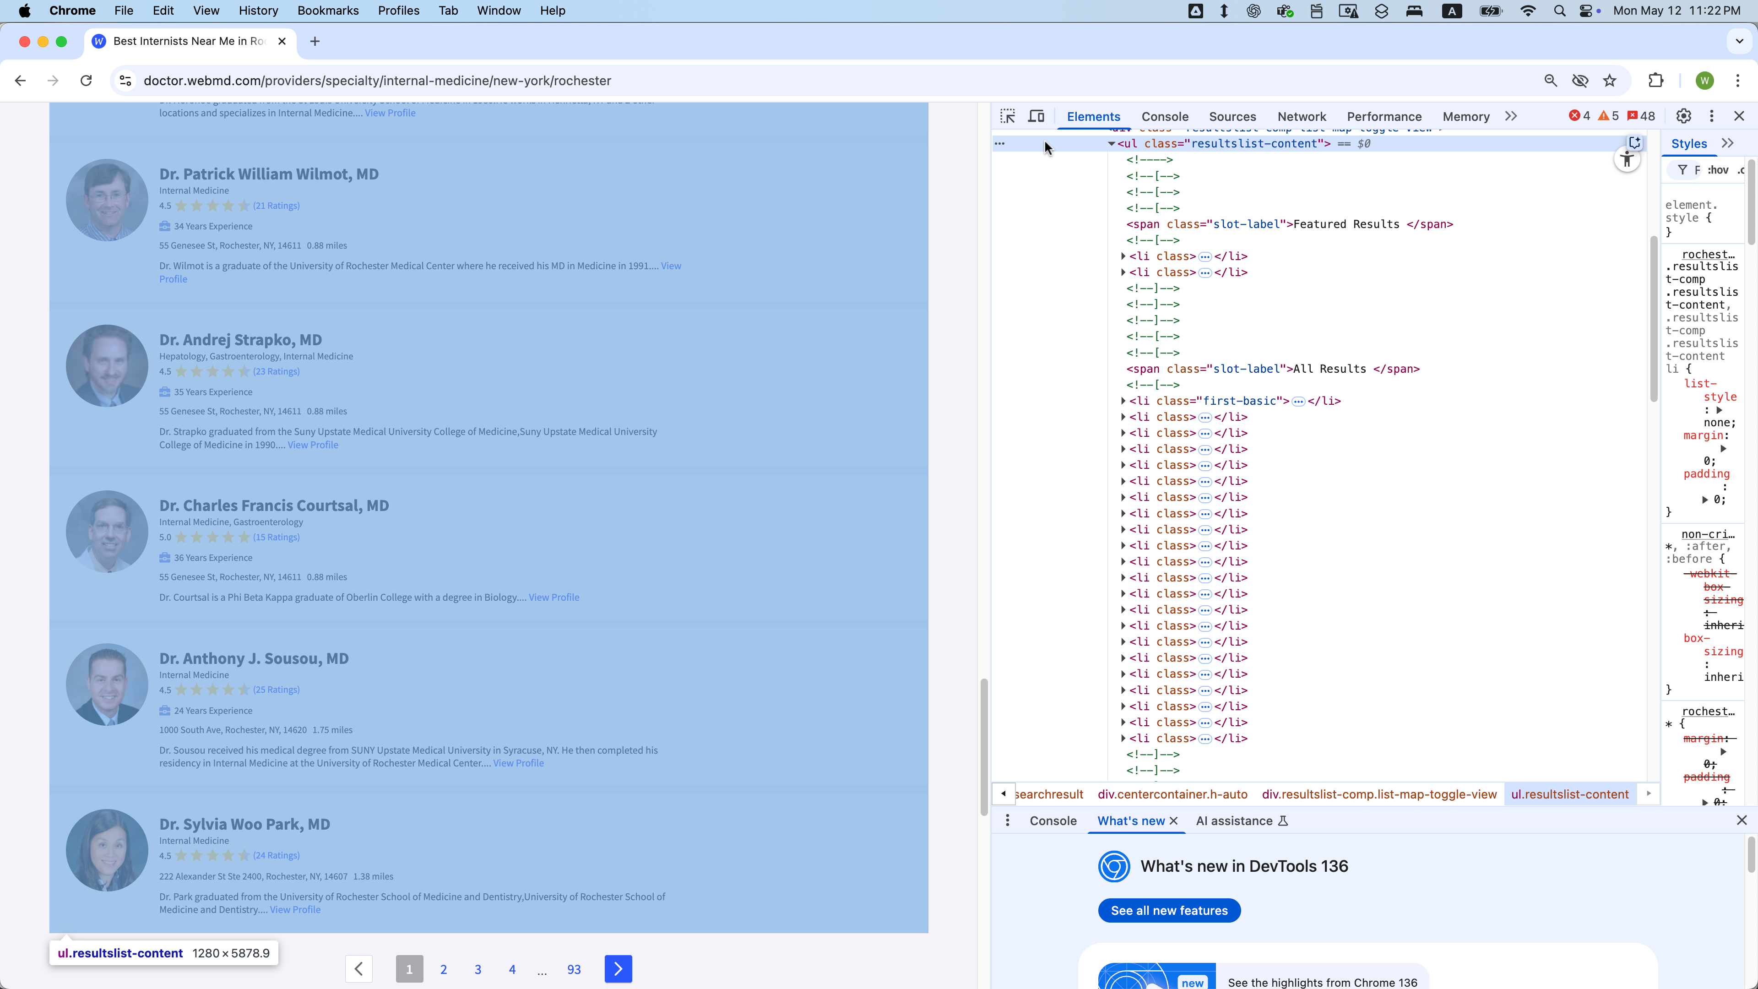Collapse the ul resultslist-content node

(1111, 143)
